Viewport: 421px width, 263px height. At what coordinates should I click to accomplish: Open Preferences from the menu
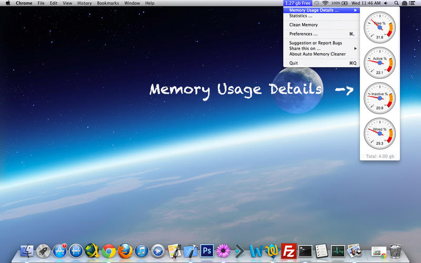pyautogui.click(x=322, y=34)
